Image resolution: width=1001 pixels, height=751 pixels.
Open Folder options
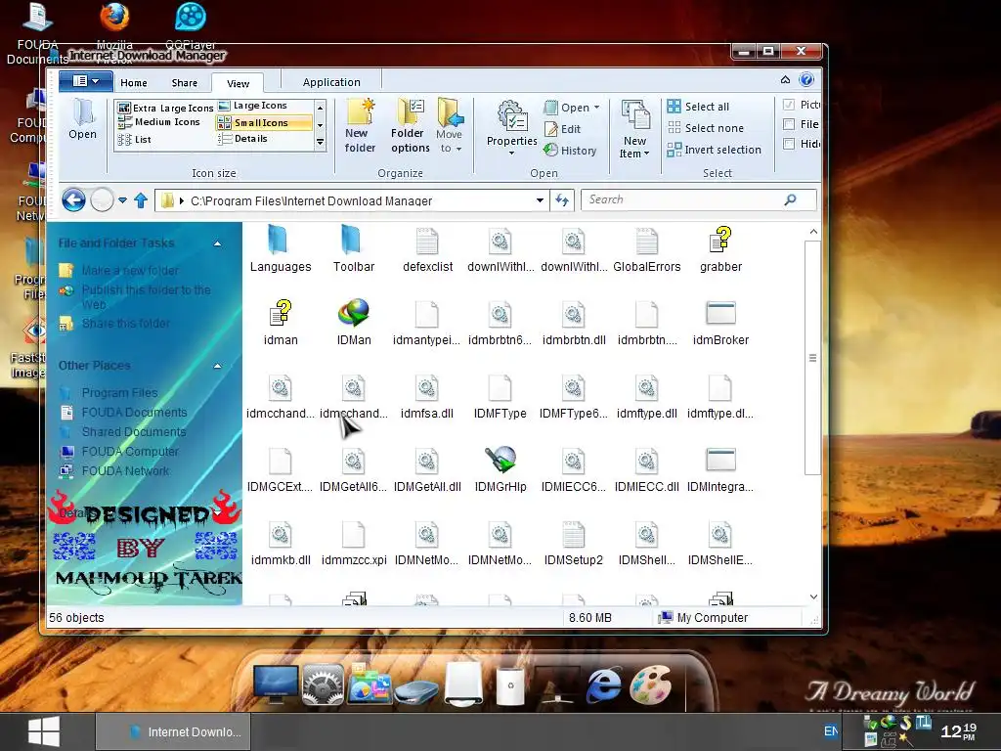(410, 126)
